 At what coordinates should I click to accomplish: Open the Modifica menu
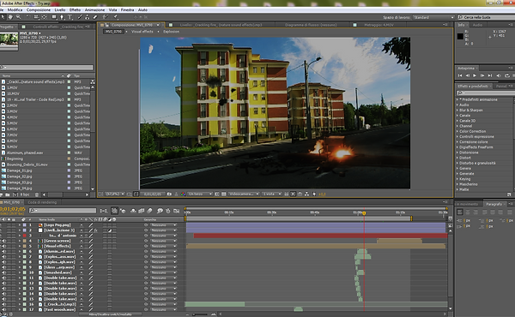tap(15, 9)
